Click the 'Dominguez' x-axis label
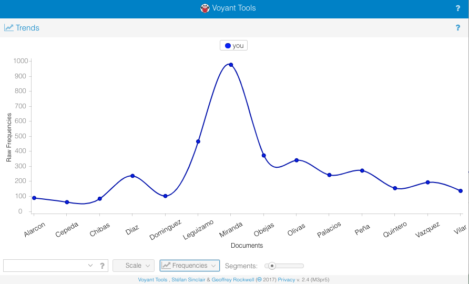Viewport: 469px width, 284px height. (165, 230)
